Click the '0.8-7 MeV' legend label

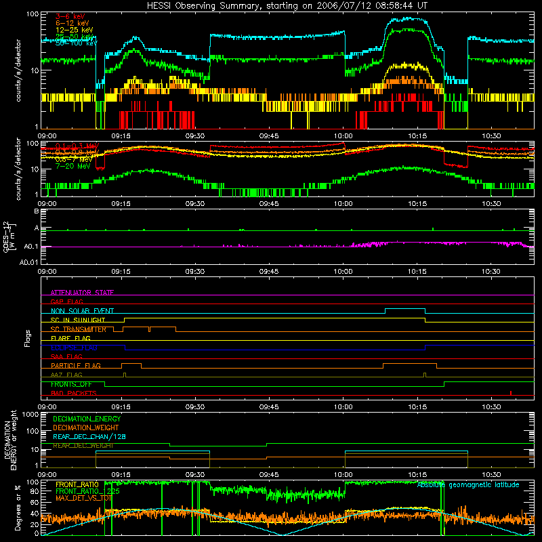point(74,159)
